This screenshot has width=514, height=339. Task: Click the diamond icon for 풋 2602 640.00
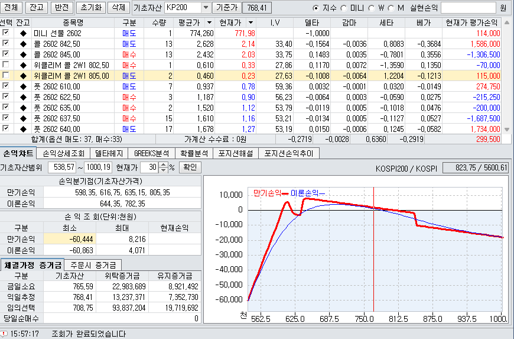23,129
